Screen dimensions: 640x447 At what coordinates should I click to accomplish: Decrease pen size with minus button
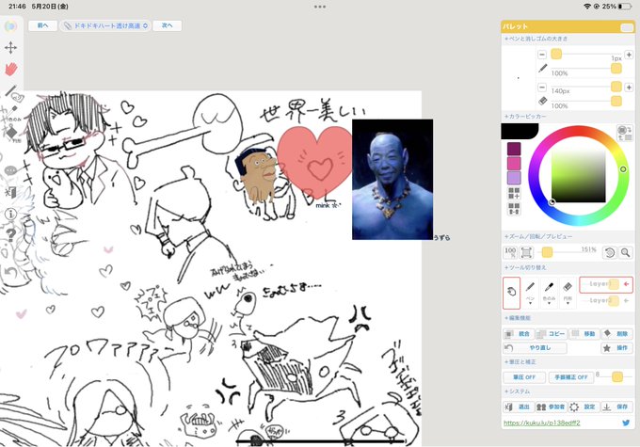tap(542, 55)
